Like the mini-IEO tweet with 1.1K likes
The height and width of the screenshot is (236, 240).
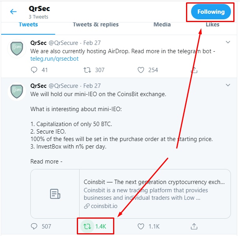point(141,227)
